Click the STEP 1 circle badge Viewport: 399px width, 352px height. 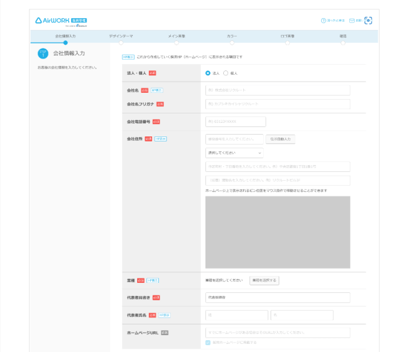pos(43,54)
